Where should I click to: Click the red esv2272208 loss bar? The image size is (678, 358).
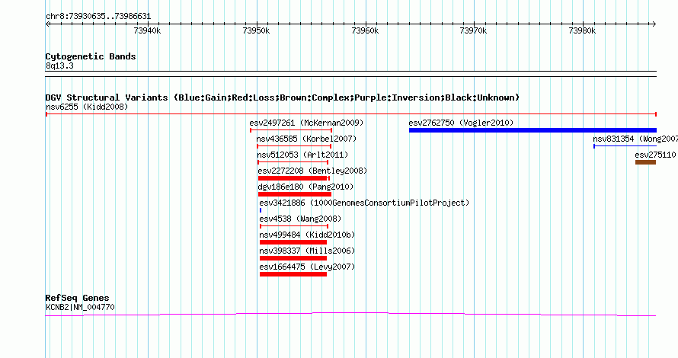(293, 178)
